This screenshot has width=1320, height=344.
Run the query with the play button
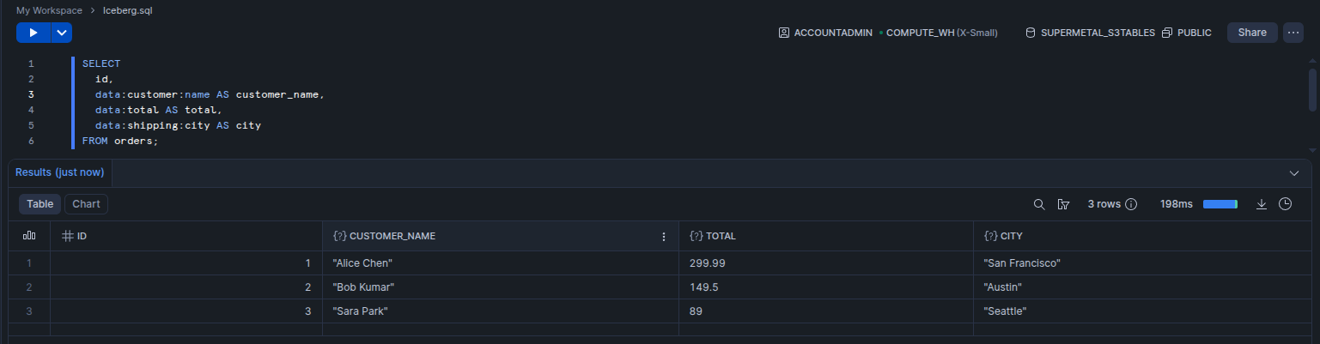[33, 33]
